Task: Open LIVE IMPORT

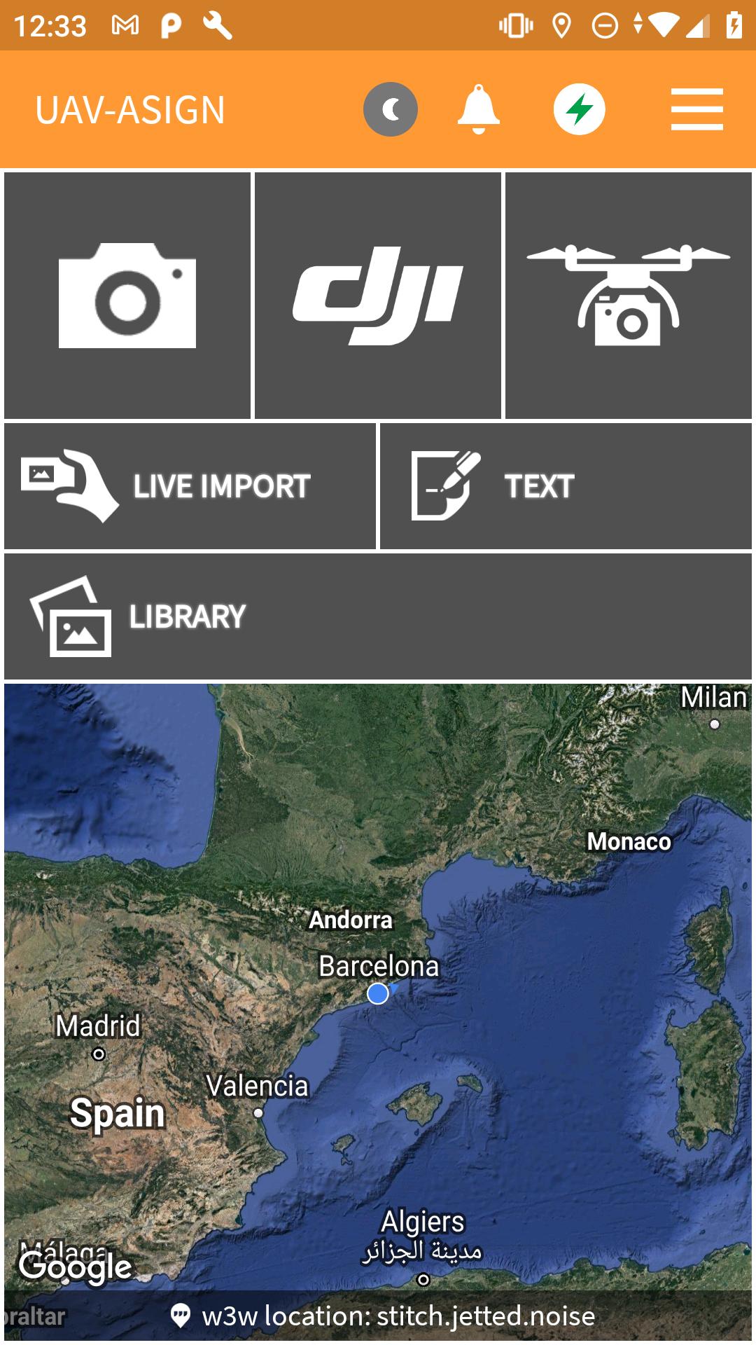Action: point(190,486)
